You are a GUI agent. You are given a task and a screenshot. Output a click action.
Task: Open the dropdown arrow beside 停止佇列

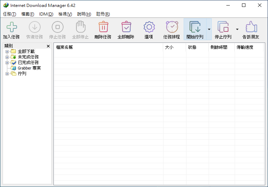pyautogui.click(x=237, y=29)
